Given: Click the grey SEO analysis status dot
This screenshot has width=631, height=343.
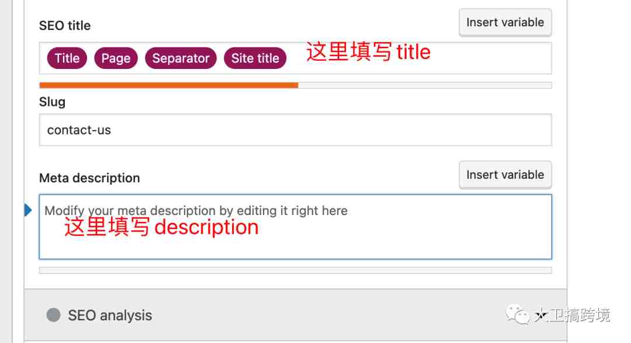Looking at the screenshot, I should pyautogui.click(x=54, y=315).
